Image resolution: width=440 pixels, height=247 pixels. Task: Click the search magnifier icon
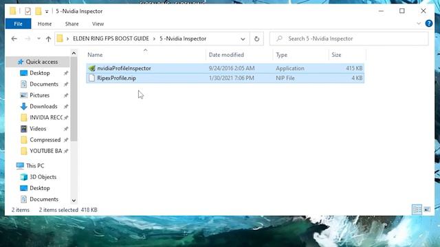[279, 38]
